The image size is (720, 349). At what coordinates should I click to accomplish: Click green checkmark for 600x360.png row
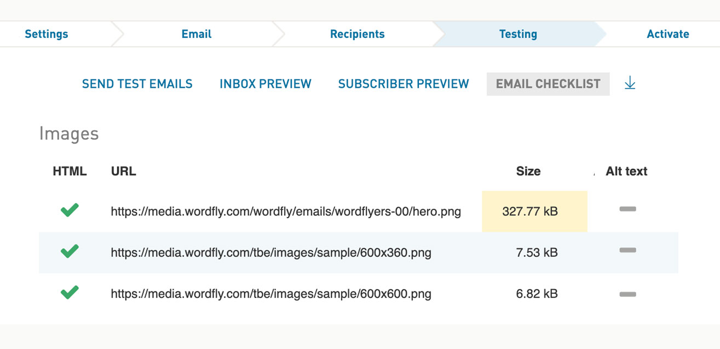pyautogui.click(x=70, y=251)
